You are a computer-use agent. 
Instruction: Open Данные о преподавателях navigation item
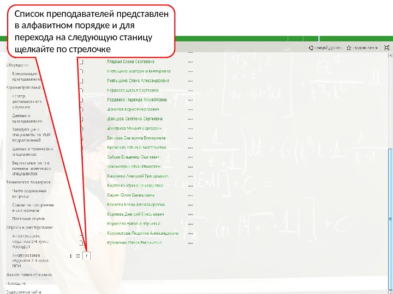coord(27,118)
